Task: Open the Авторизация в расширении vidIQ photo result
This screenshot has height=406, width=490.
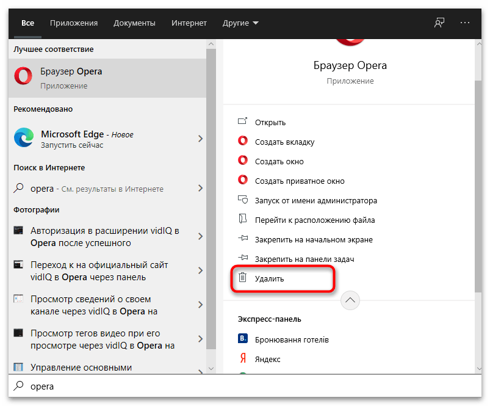Action: tap(104, 237)
